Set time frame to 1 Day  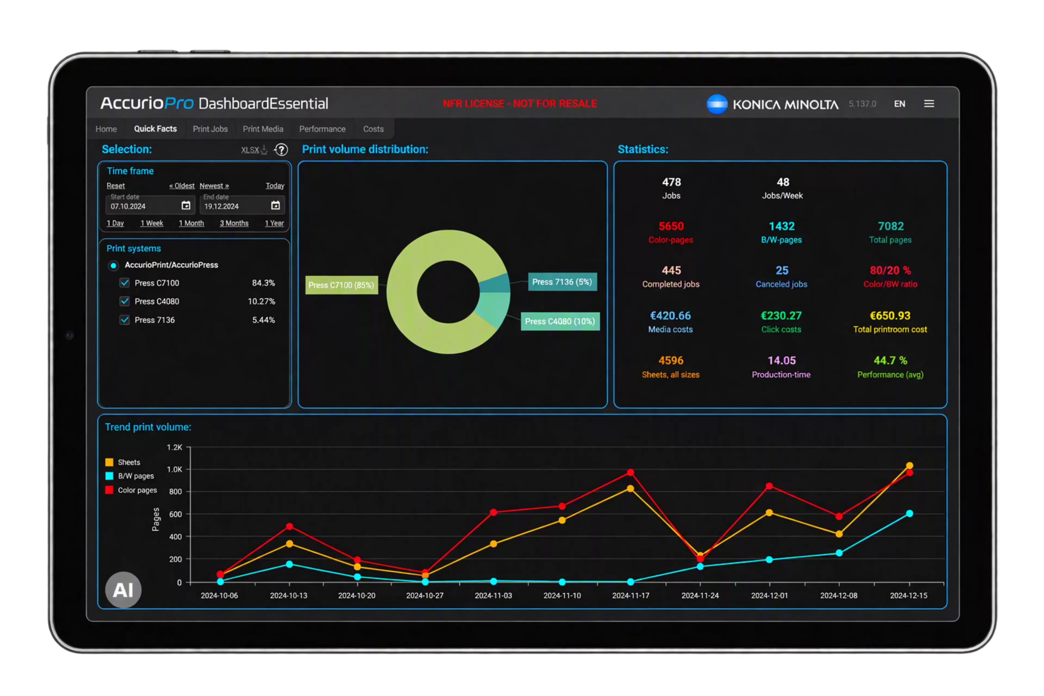click(x=115, y=223)
